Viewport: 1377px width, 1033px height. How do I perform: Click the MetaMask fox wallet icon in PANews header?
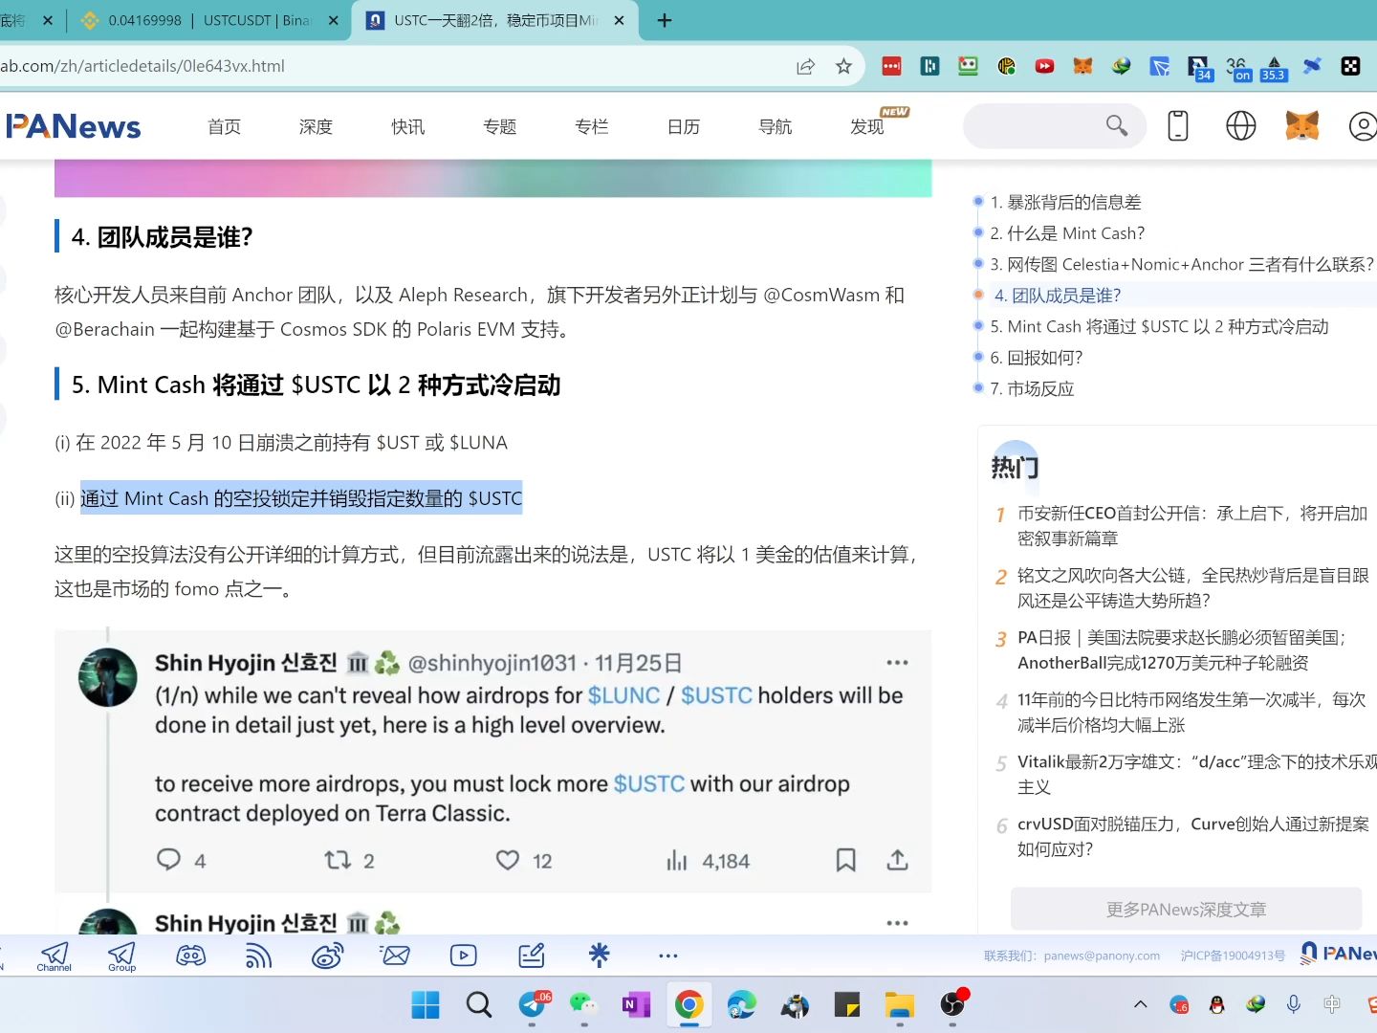(1301, 125)
